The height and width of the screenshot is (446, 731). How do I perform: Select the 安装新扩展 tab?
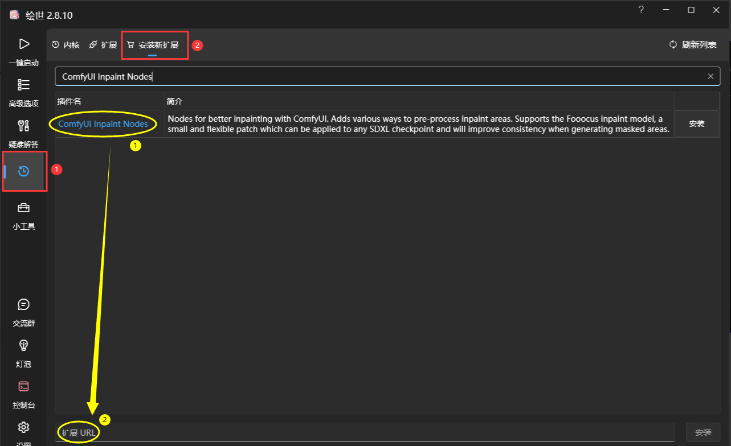tap(153, 45)
